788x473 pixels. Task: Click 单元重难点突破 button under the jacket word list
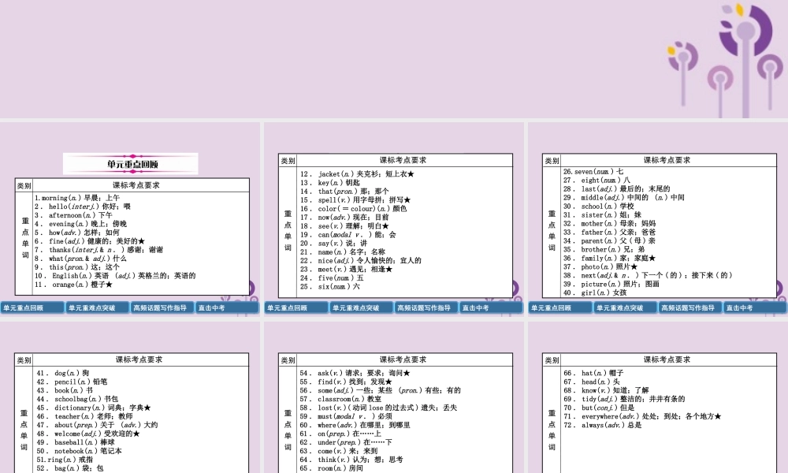tap(362, 307)
